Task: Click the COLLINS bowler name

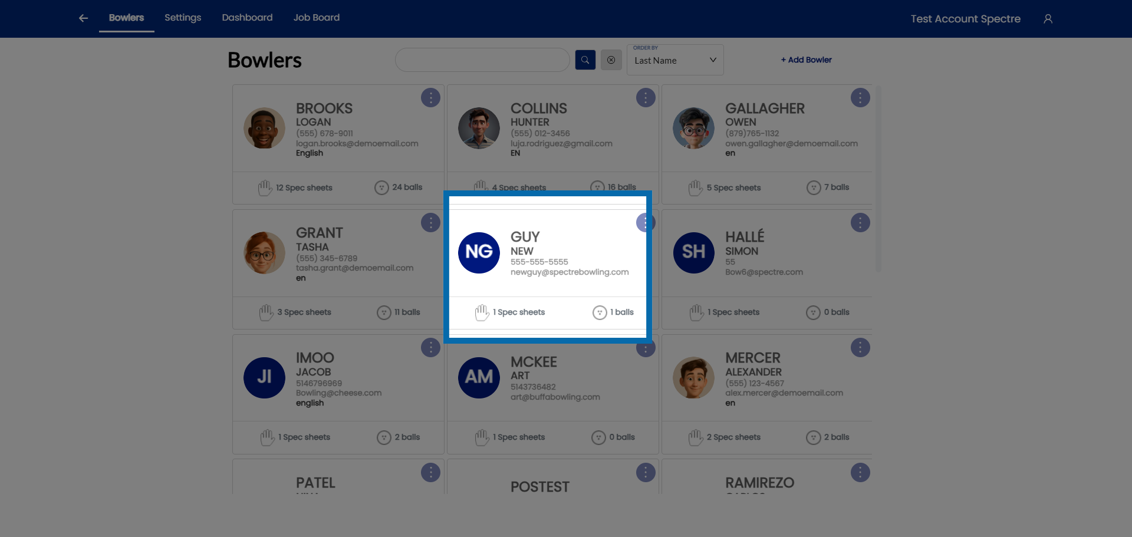Action: (539, 108)
